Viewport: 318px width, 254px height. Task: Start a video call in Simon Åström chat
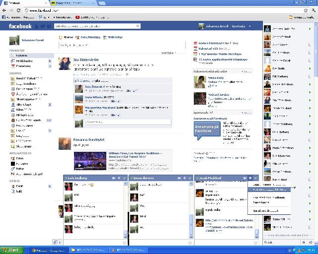click(x=179, y=178)
